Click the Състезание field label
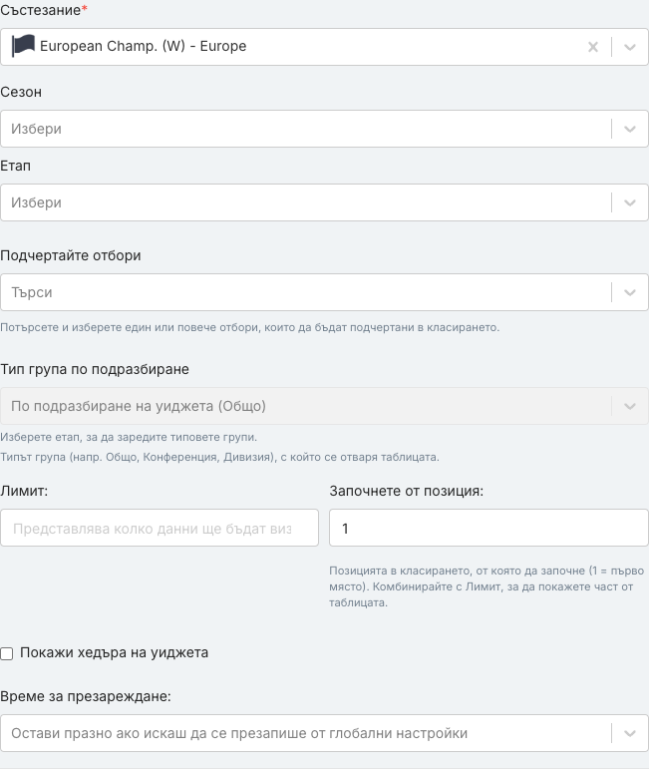The image size is (649, 769). [44, 10]
